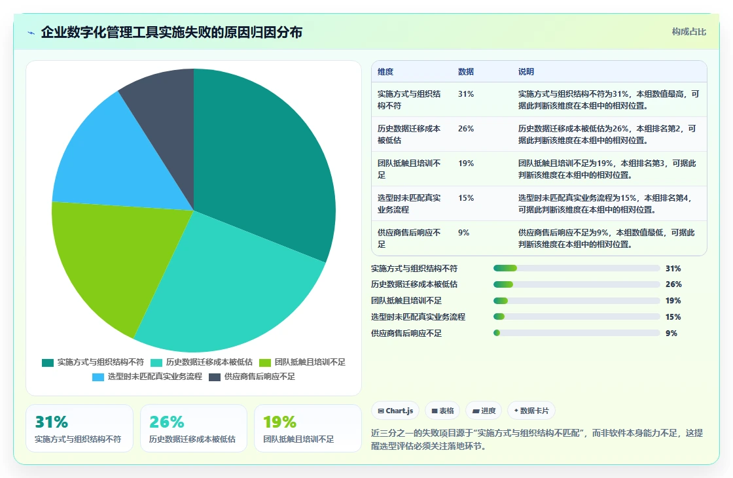
Task: Click table cell 供应商售后响应不足
Action: click(x=409, y=238)
